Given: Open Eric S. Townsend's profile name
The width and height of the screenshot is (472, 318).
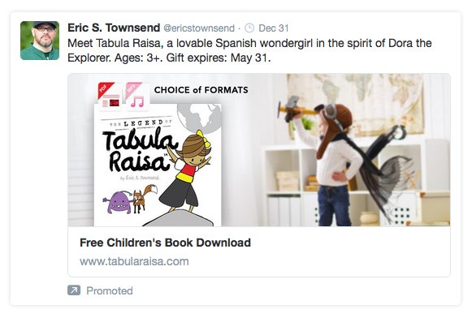Looking at the screenshot, I should [x=114, y=28].
